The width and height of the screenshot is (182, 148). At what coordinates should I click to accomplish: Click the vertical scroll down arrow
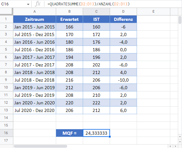point(180,142)
